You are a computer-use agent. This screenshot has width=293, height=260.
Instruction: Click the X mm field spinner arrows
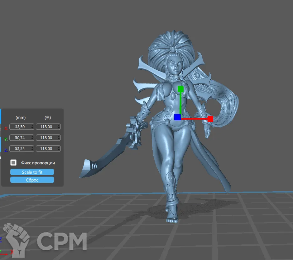(32, 127)
